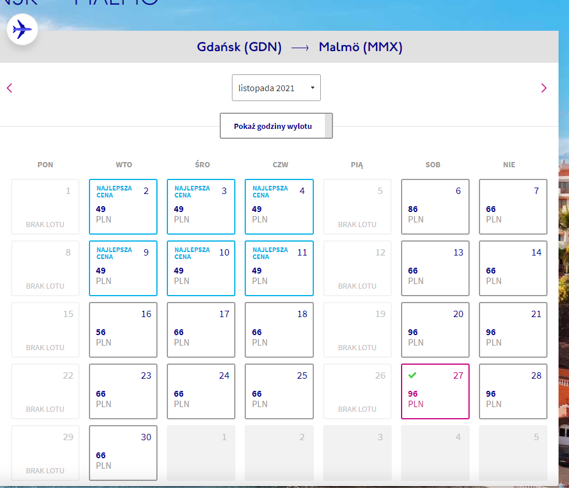Pick November 30 flight at 66 PLN
Screen dimensions: 569x489
click(123, 453)
